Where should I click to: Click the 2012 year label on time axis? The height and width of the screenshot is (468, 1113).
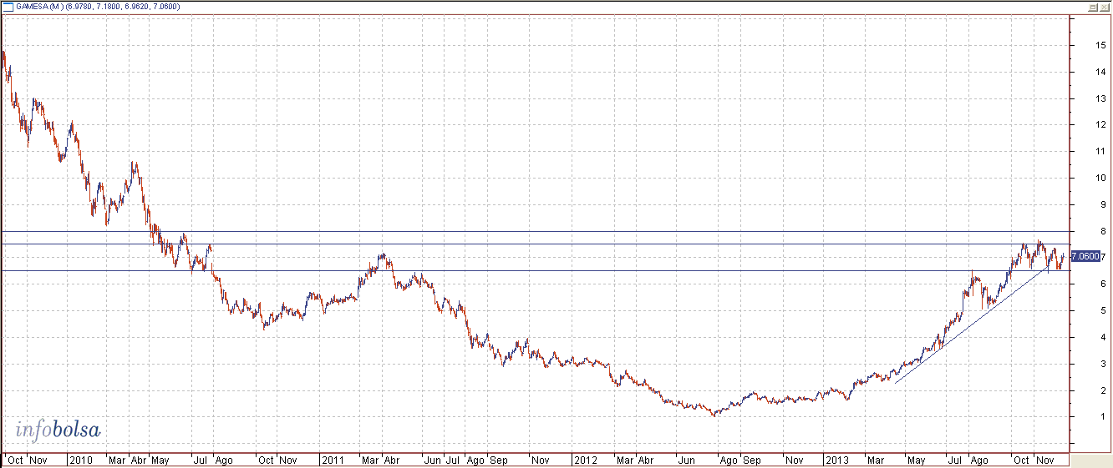pos(585,460)
